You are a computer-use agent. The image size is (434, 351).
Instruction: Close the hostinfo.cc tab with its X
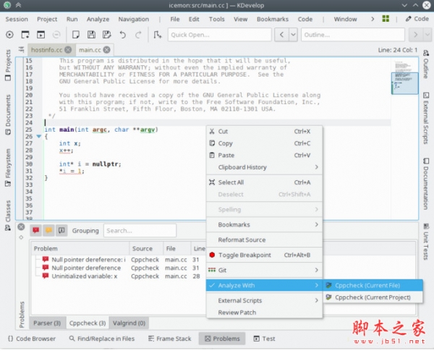tap(67, 50)
